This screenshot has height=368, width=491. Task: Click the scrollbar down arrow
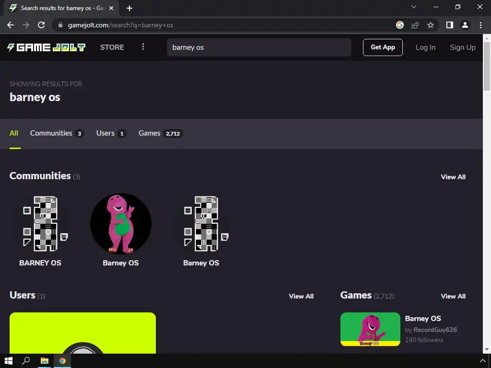(x=487, y=349)
